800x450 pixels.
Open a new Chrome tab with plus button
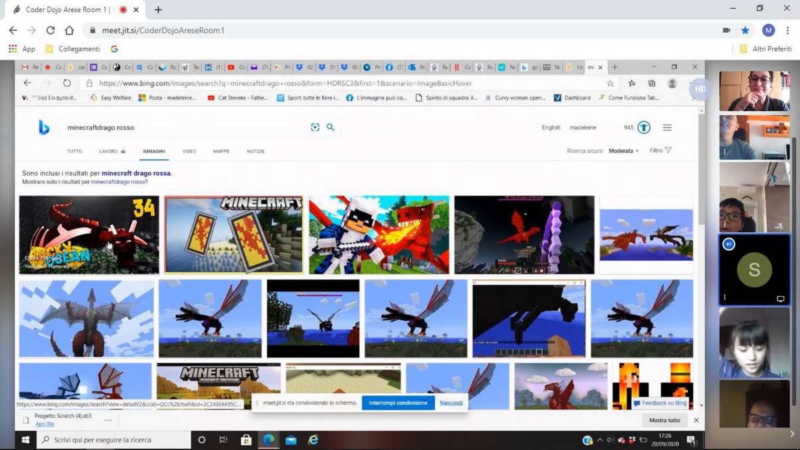coord(158,10)
